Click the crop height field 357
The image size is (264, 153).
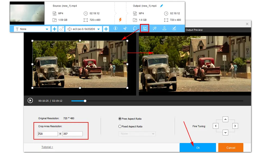(72, 134)
